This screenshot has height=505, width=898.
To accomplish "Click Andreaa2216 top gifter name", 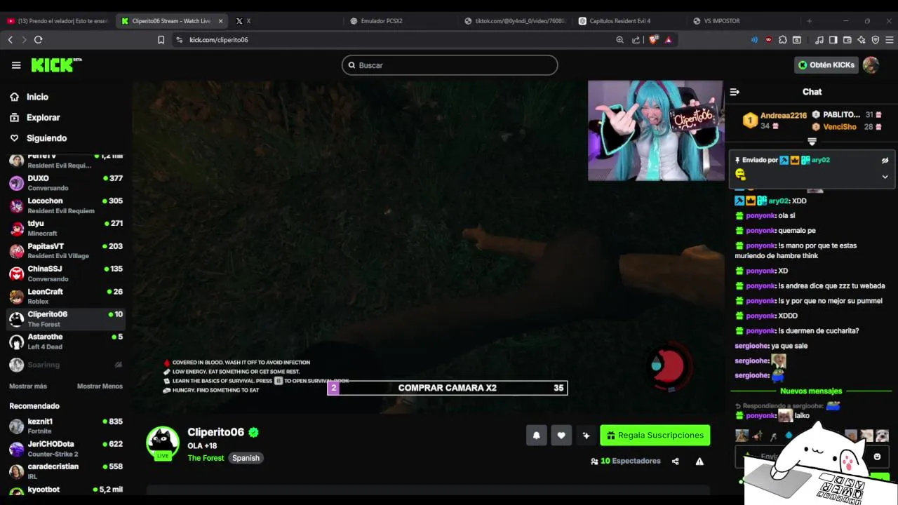I will [784, 116].
